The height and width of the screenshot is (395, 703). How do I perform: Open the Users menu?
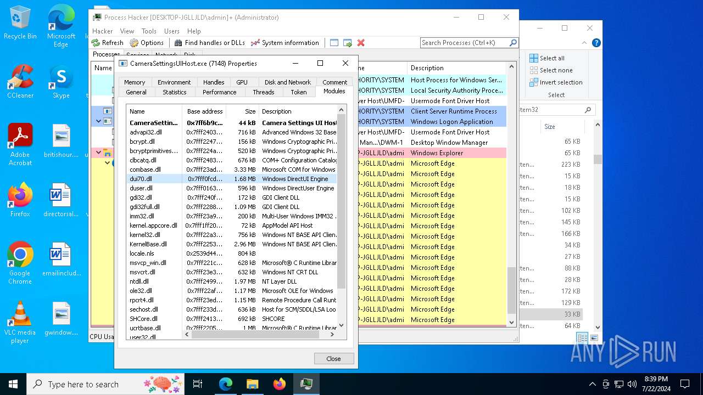click(x=172, y=31)
